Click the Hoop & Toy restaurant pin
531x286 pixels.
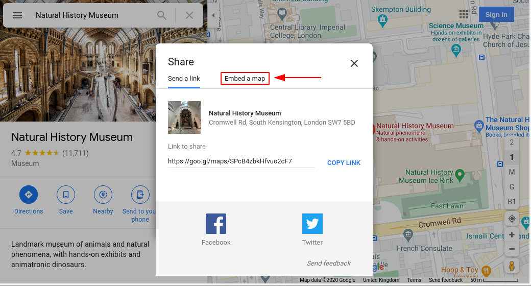coord(486,271)
